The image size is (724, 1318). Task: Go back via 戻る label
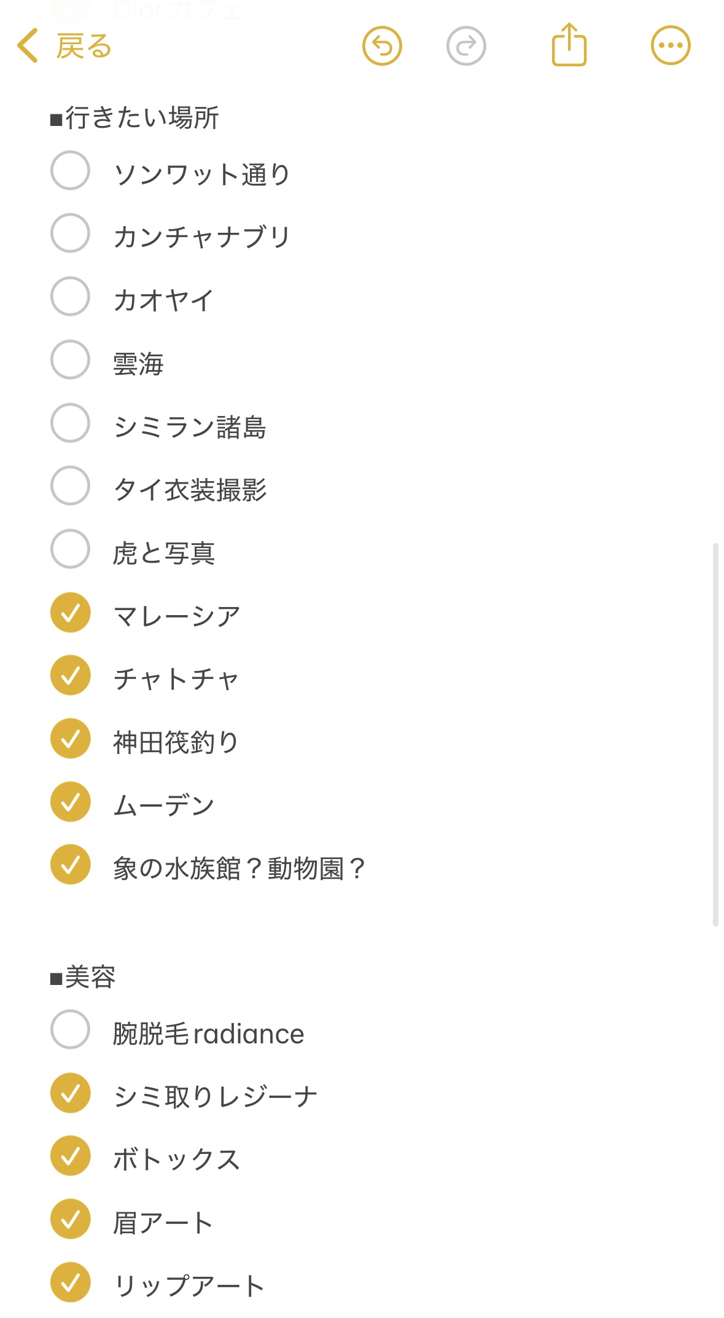point(84,47)
